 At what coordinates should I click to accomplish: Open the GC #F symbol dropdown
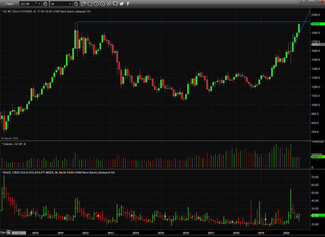pyautogui.click(x=39, y=4)
